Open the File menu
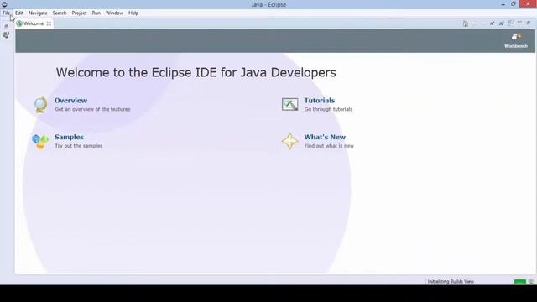Screen dimensions: 537x302 click(x=6, y=13)
